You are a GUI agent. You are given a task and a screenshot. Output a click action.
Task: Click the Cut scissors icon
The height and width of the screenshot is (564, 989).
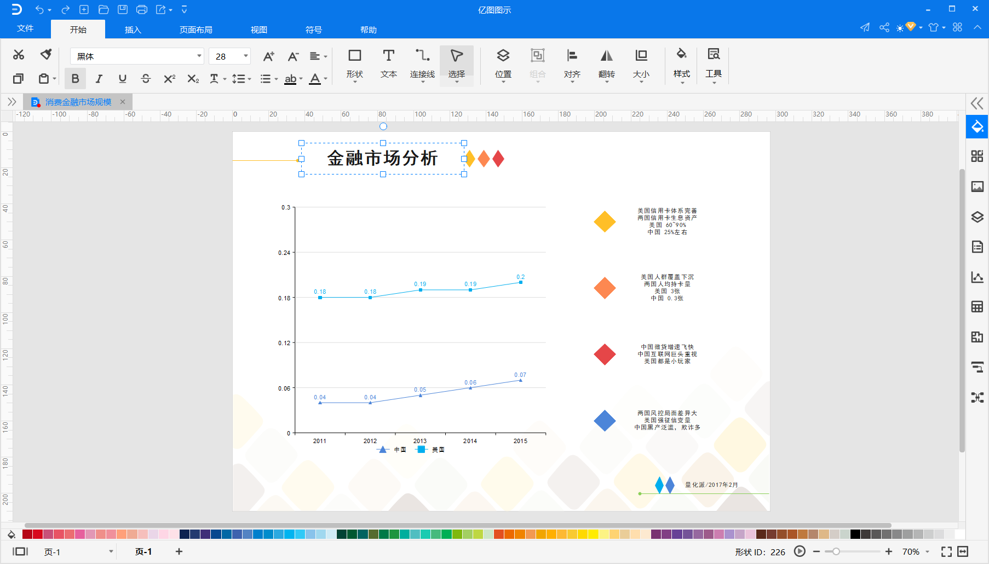pyautogui.click(x=19, y=55)
